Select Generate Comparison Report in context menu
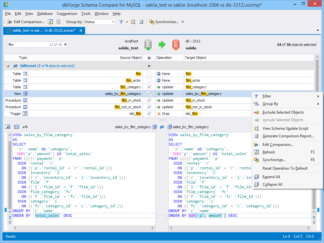Image resolution: width=324 pixels, height=243 pixels. (x=287, y=136)
